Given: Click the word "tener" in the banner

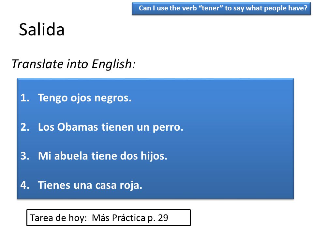Looking at the screenshot, I should pyautogui.click(x=211, y=8).
